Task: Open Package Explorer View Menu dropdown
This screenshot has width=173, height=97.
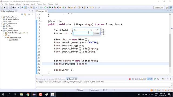Action: coord(33,14)
